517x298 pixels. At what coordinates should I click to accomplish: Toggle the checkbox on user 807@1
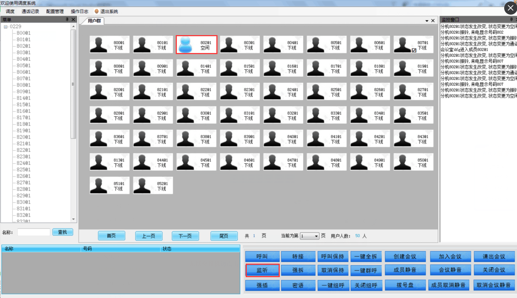[x=414, y=51]
